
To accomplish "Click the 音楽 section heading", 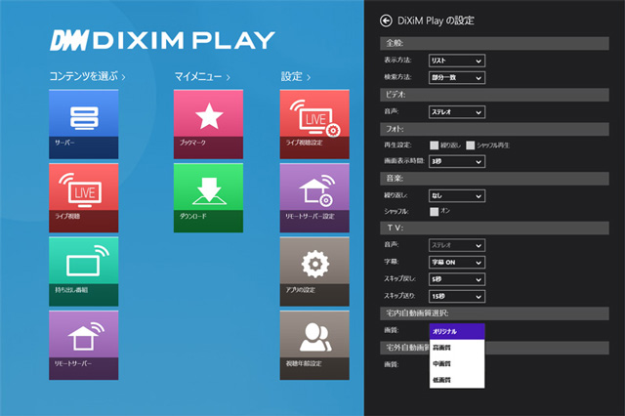I will click(x=494, y=179).
